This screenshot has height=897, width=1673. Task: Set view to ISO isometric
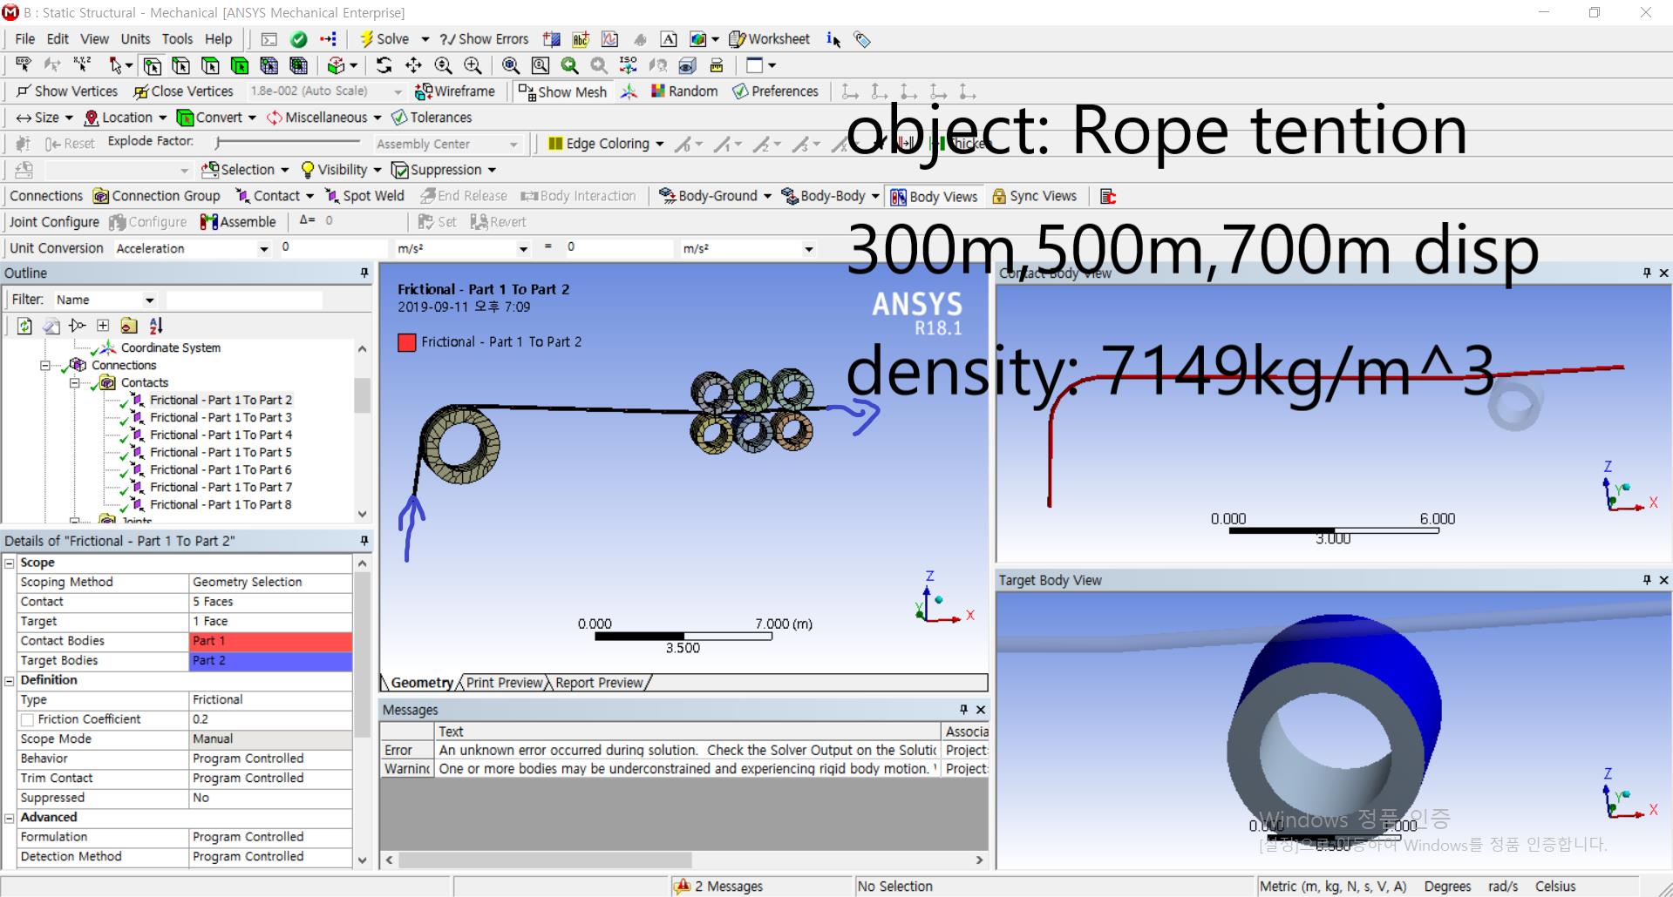tap(628, 65)
